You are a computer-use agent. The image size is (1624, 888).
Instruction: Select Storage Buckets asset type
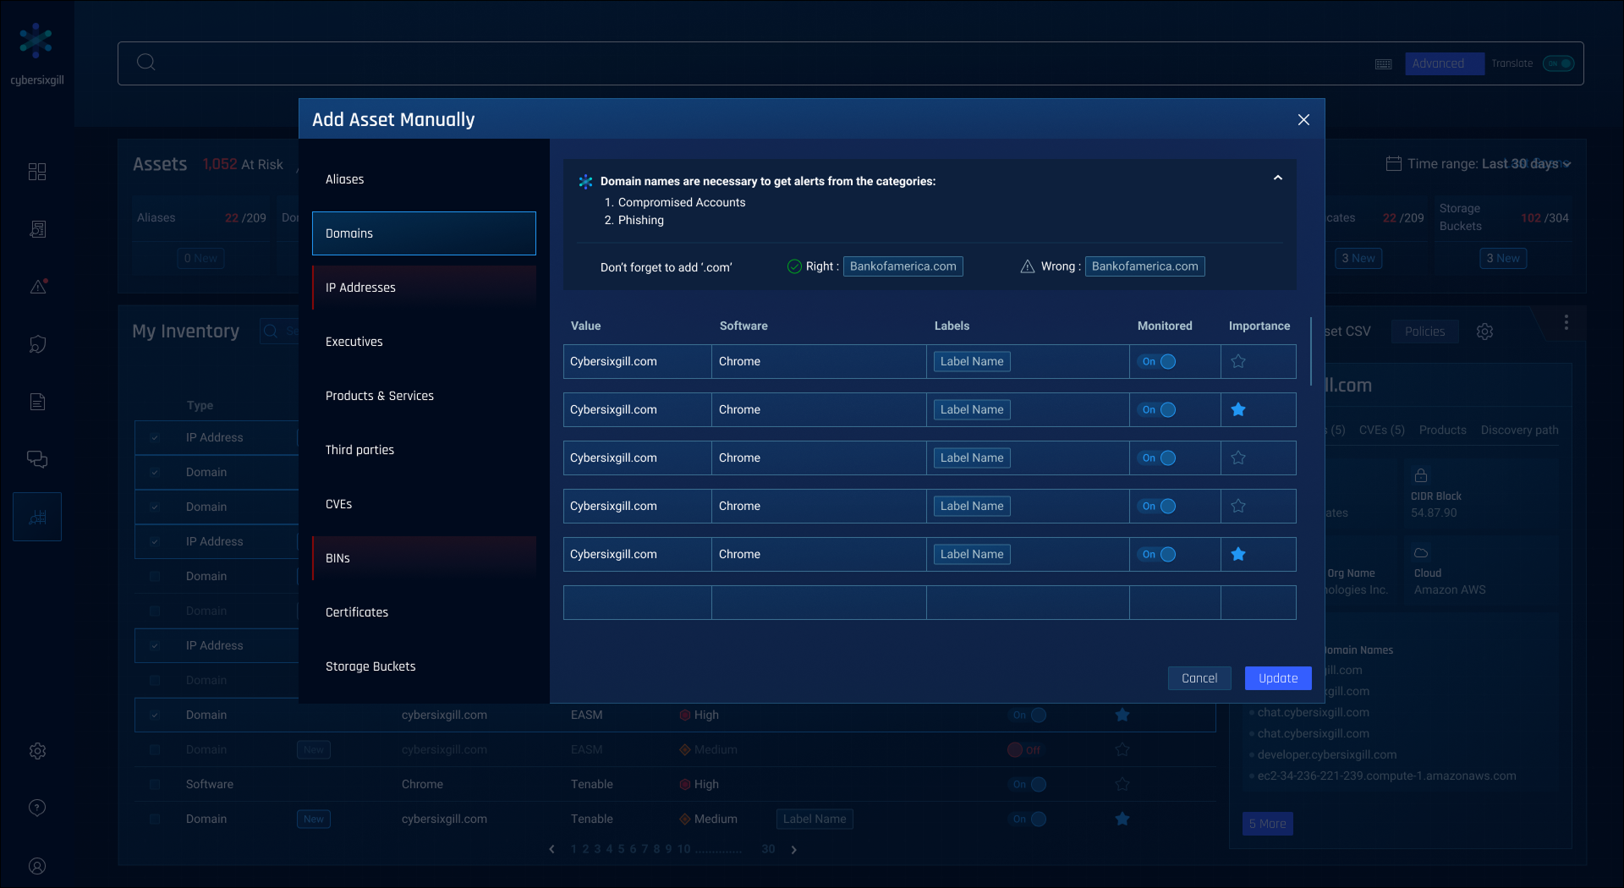pos(424,666)
